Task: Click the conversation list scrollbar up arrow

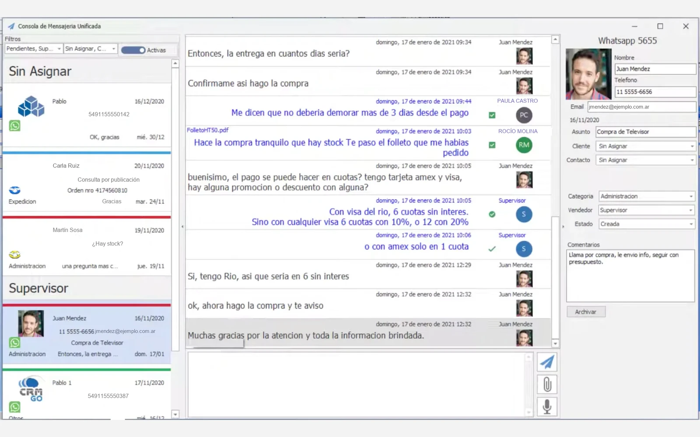Action: [x=175, y=64]
